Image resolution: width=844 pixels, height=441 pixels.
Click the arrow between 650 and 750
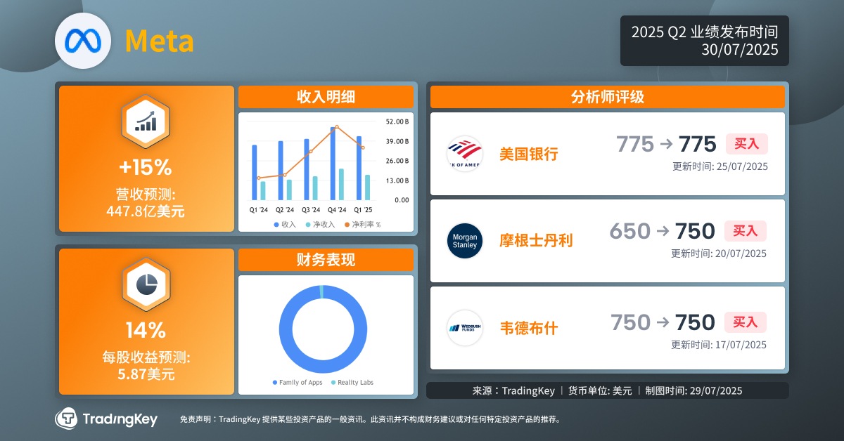[x=663, y=231]
